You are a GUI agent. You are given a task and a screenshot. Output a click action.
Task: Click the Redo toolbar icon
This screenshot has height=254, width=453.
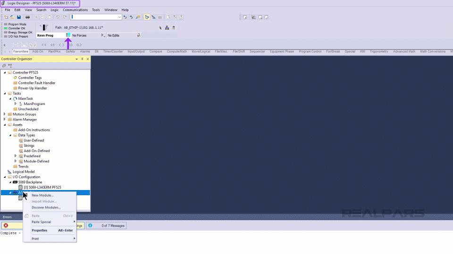pyautogui.click(x=65, y=17)
